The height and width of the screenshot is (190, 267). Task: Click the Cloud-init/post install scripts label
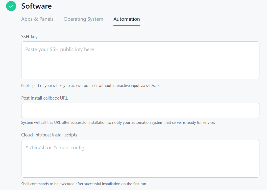49,135
